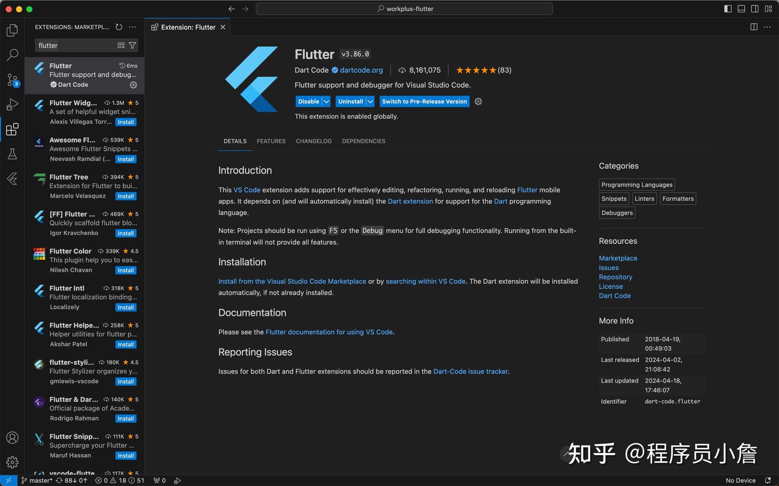Open the Manage gear at bottom of activity bar
Screen dimensions: 779x486
pos(12,462)
